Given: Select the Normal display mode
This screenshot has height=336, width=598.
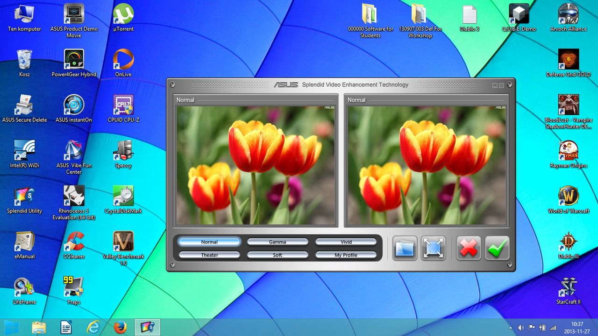Looking at the screenshot, I should [x=209, y=242].
